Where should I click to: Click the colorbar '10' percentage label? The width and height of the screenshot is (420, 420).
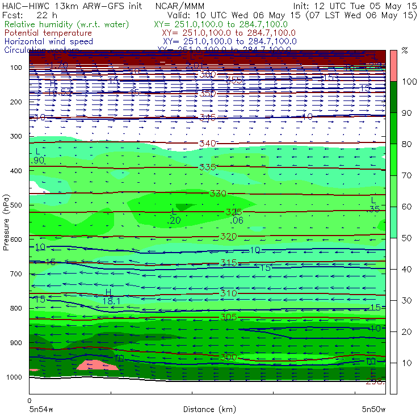pos(406,363)
